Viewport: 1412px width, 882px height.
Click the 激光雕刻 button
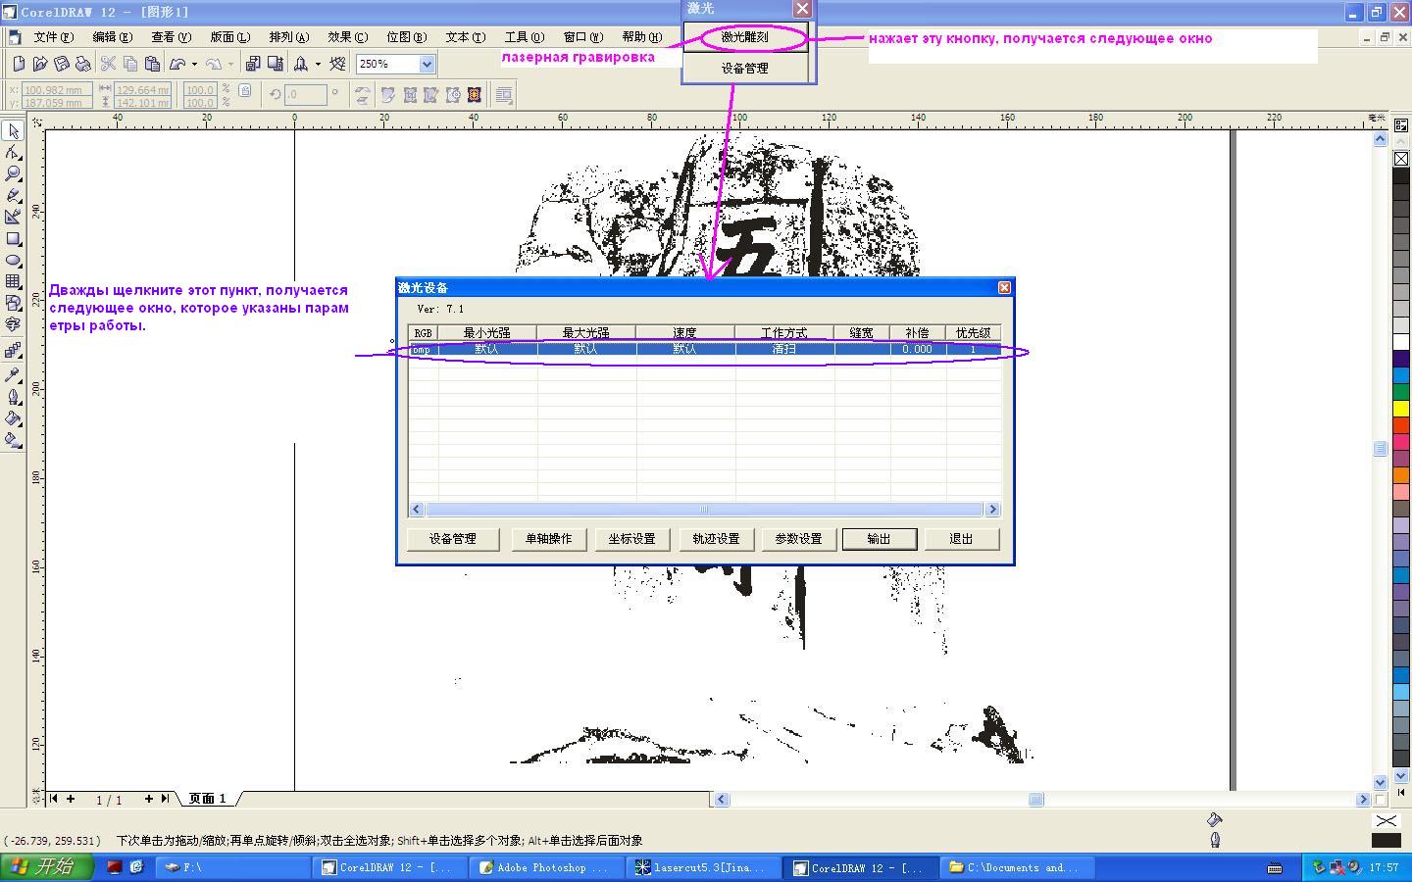tap(744, 37)
